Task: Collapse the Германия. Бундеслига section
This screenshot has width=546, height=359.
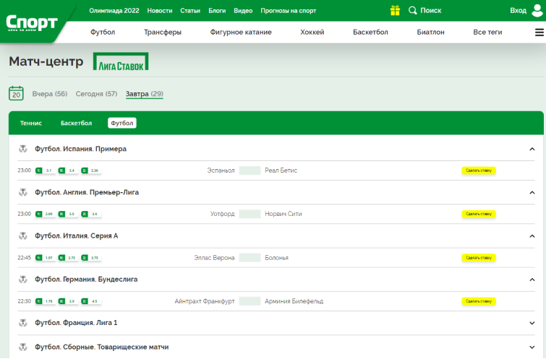Action: click(532, 280)
